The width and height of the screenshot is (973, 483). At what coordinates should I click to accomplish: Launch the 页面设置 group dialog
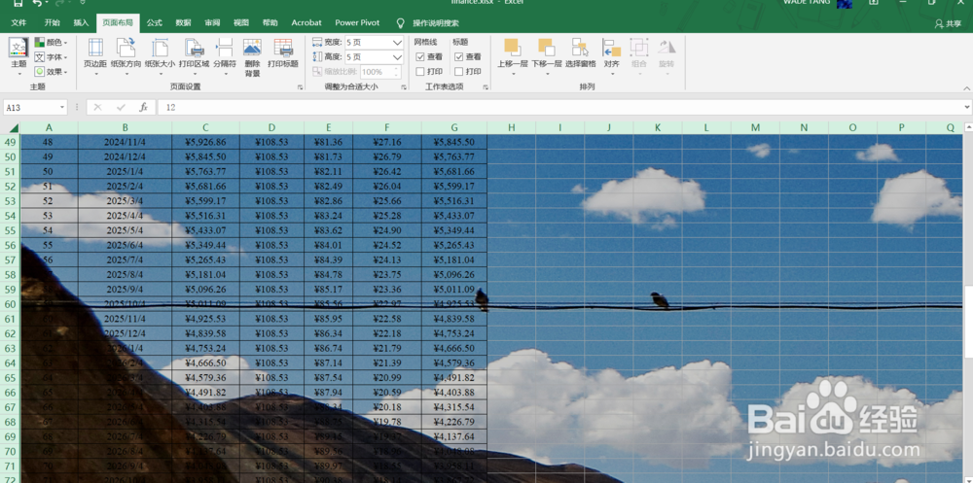coord(301,87)
